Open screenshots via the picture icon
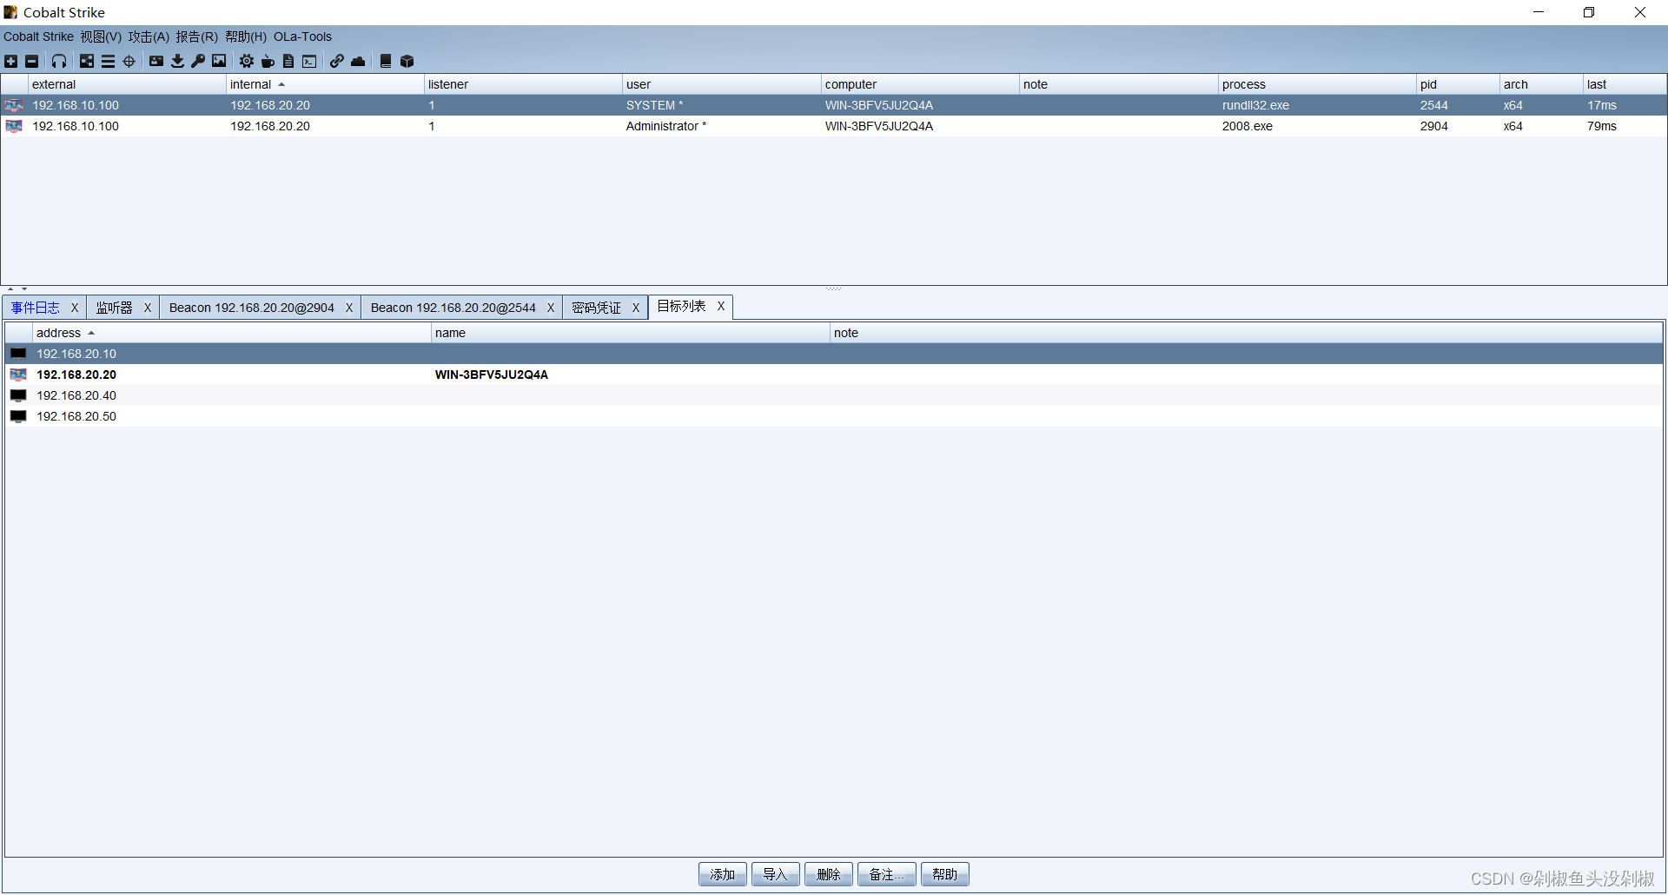Viewport: 1668px width, 895px height. coord(219,61)
